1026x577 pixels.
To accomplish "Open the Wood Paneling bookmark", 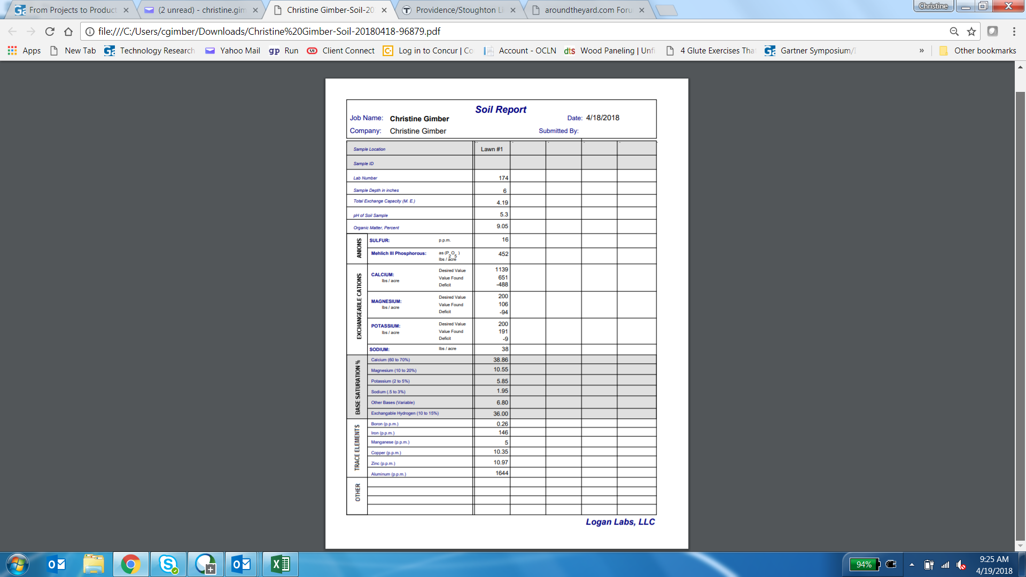I will (x=610, y=51).
